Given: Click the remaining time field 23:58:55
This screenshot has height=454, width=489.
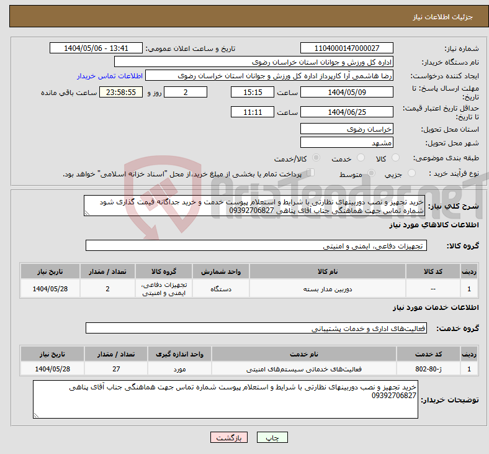Looking at the screenshot, I should point(121,92).
